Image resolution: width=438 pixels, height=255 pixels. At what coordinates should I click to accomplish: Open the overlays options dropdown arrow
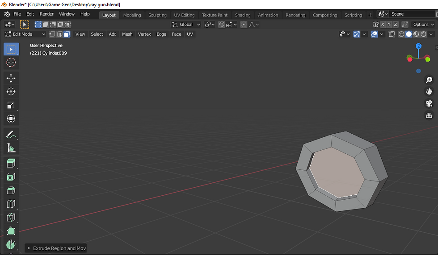382,34
